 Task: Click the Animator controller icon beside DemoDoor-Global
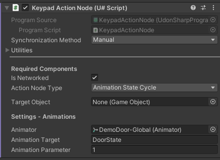[x=95, y=130]
